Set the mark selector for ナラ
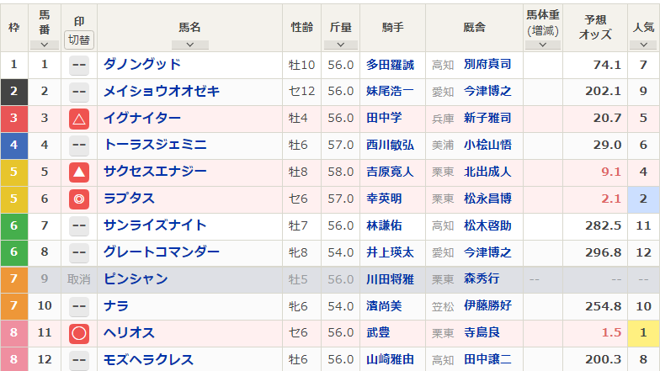 pyautogui.click(x=79, y=306)
